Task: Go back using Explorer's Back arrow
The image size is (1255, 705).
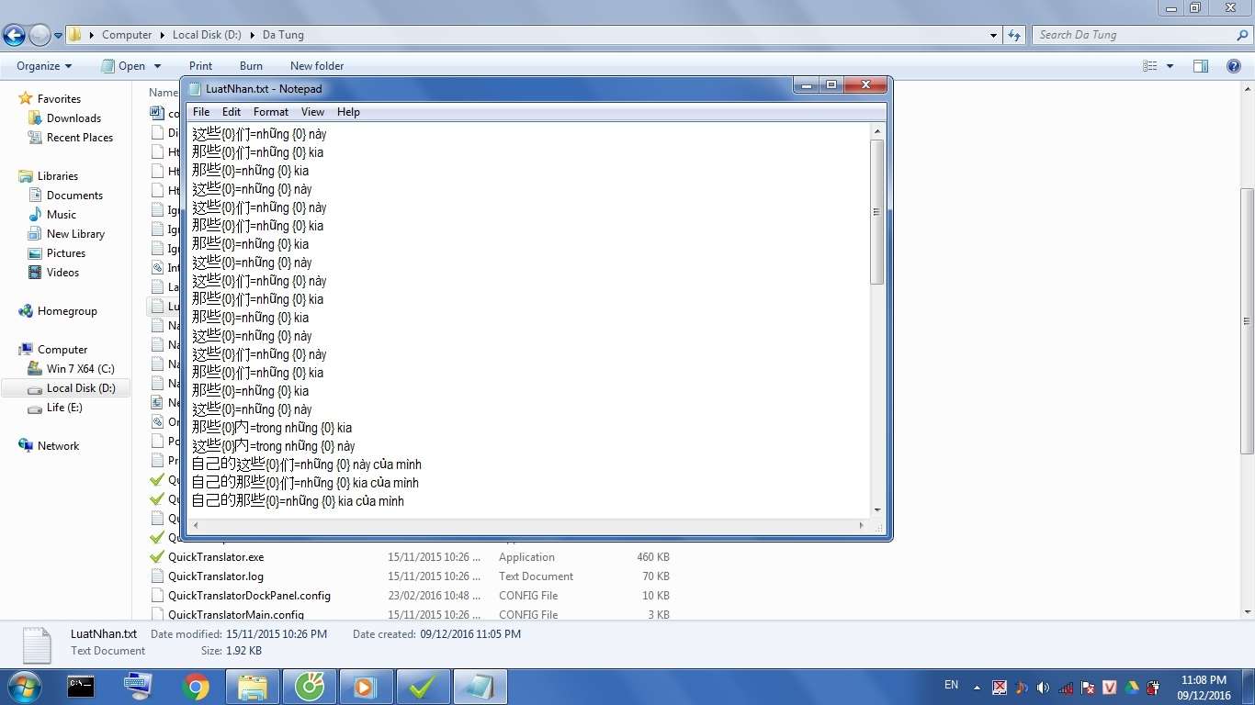Action: tap(14, 35)
